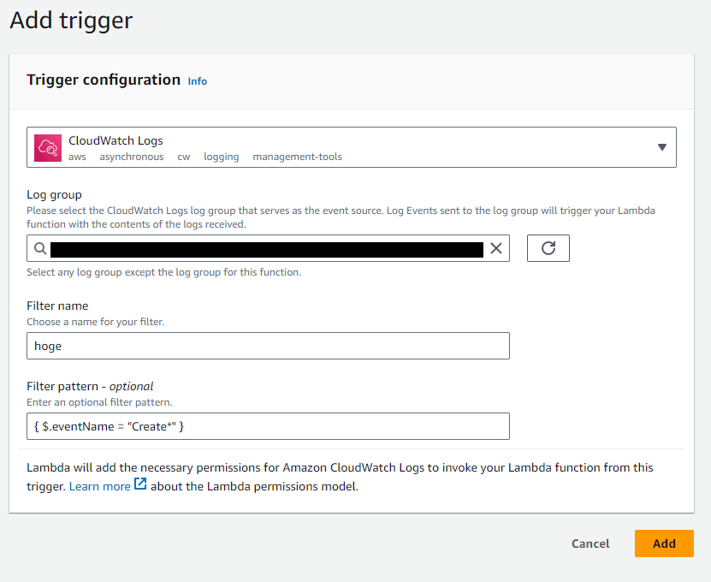Viewport: 711px width, 582px height.
Task: Click the CloudWatch Logs service icon
Action: [x=48, y=148]
